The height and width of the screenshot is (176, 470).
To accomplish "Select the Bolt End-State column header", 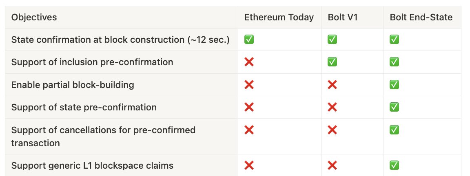I will pyautogui.click(x=421, y=17).
